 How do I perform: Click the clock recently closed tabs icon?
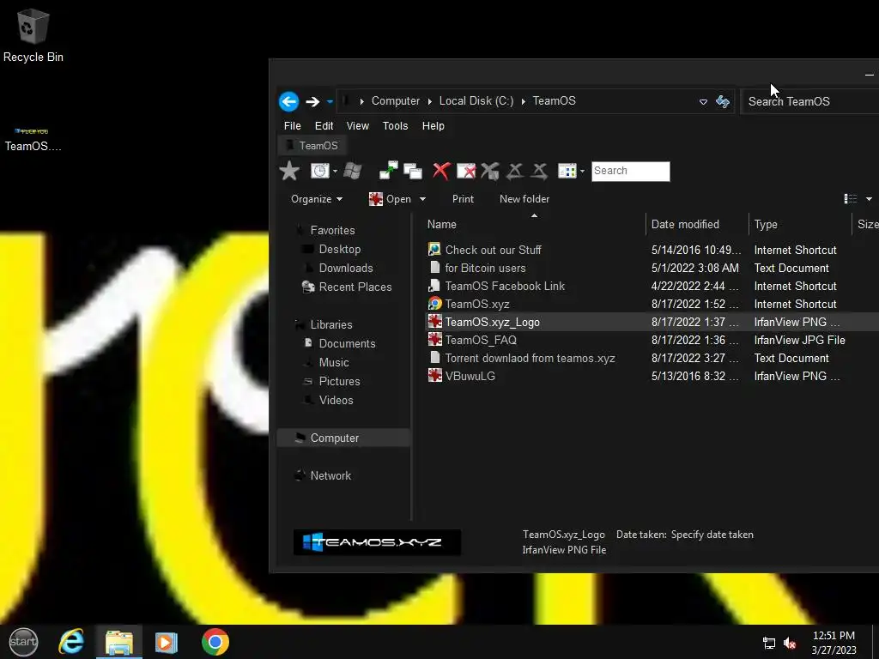click(320, 171)
